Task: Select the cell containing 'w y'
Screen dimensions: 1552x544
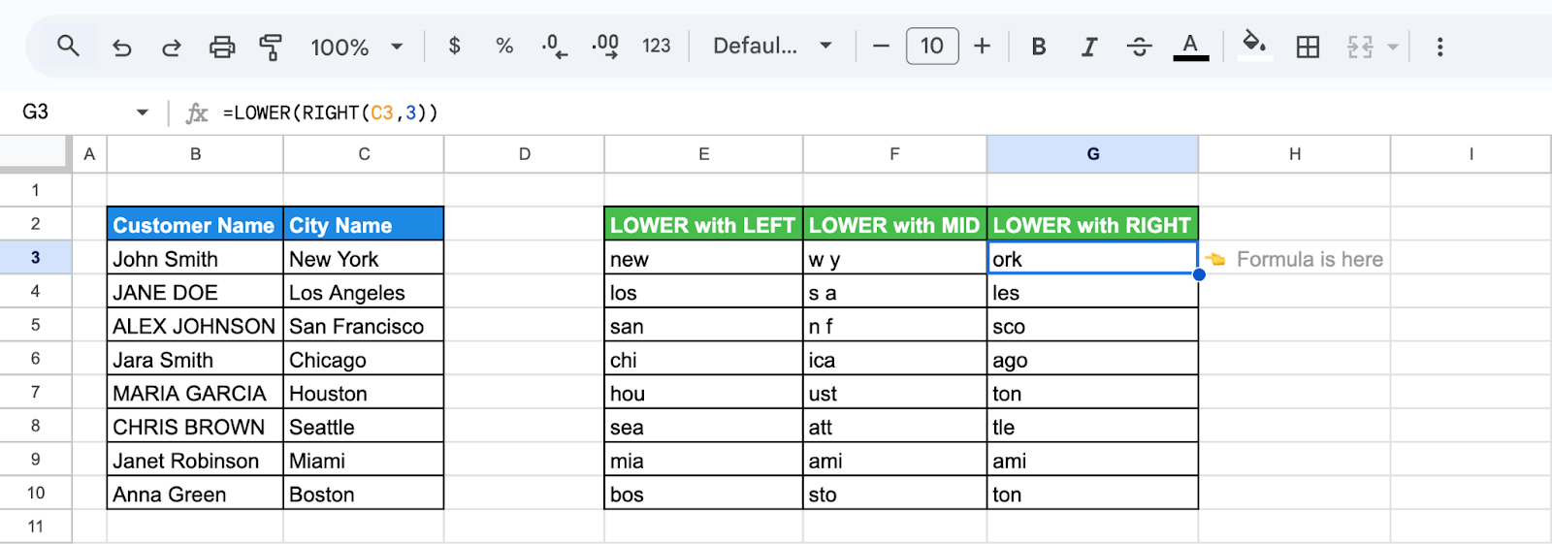Action: click(895, 258)
